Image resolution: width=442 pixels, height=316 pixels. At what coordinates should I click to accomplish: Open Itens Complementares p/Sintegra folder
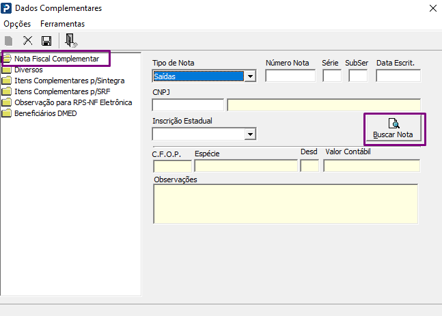63,81
